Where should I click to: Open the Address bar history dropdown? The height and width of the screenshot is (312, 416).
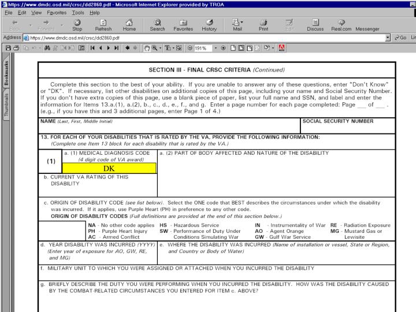[388, 38]
